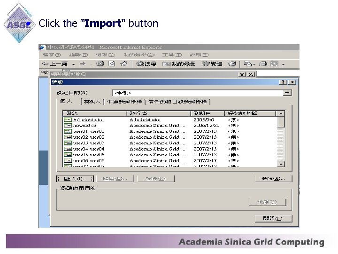This screenshot has width=338, height=254.
Task: Open the Mail icon dropdown arrow
Action: (x=254, y=64)
